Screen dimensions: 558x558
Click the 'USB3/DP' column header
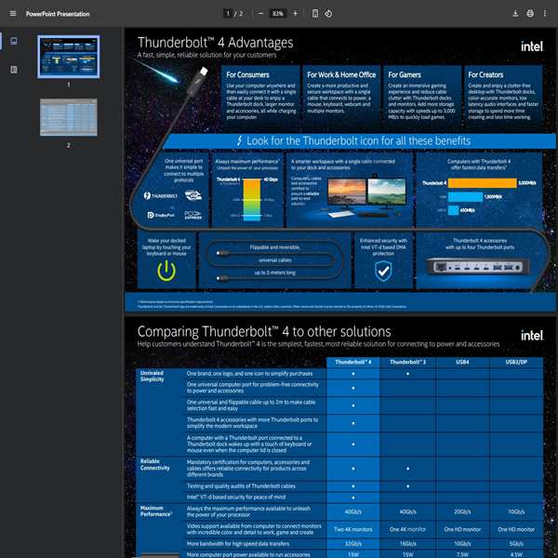tap(516, 362)
